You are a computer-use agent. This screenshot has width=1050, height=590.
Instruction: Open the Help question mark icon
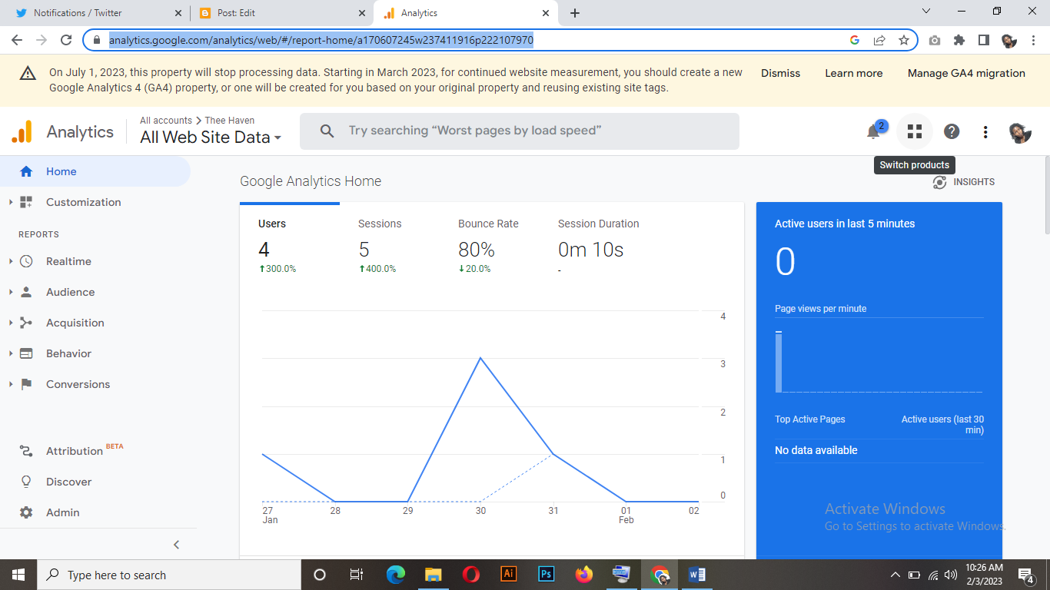[x=952, y=131]
